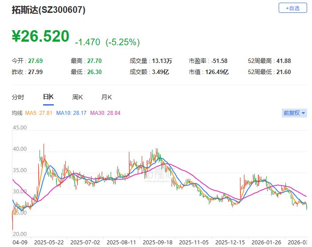Image resolution: width=312 pixels, height=247 pixels.
Task: Expand the 前复权 adjustment dropdown
Action: [x=294, y=113]
